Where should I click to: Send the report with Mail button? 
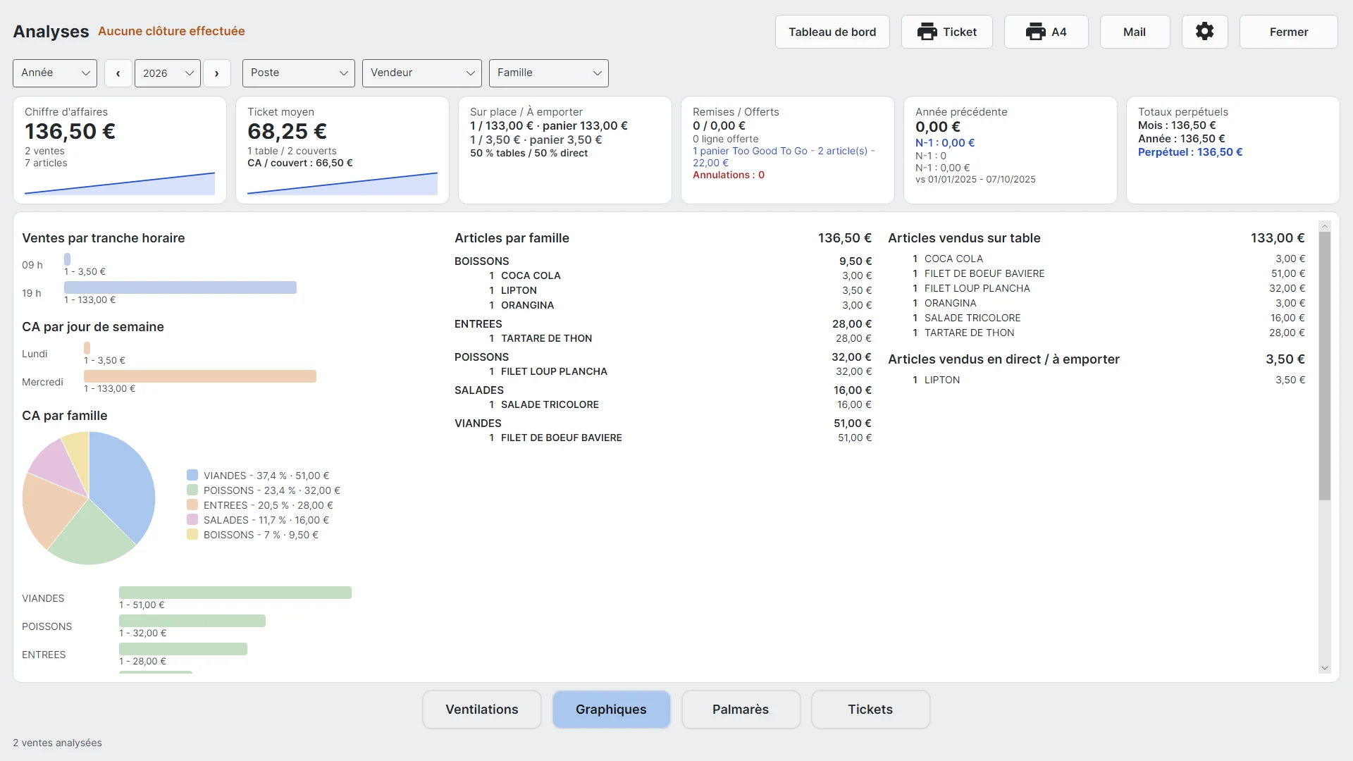(x=1135, y=32)
